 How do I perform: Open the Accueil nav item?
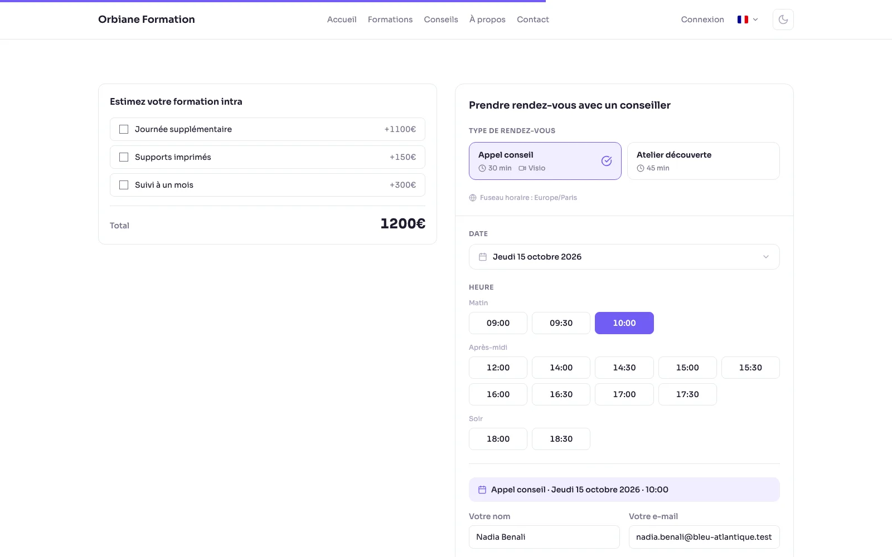342,19
